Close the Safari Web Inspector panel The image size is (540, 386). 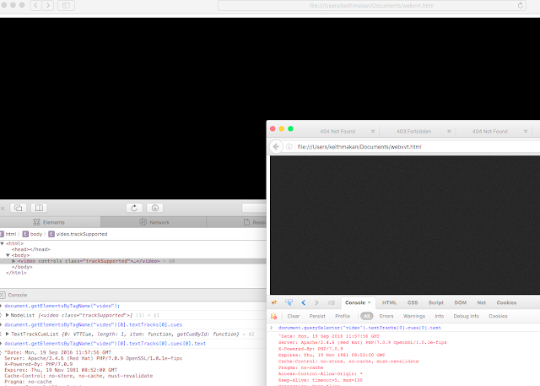[x=3, y=208]
